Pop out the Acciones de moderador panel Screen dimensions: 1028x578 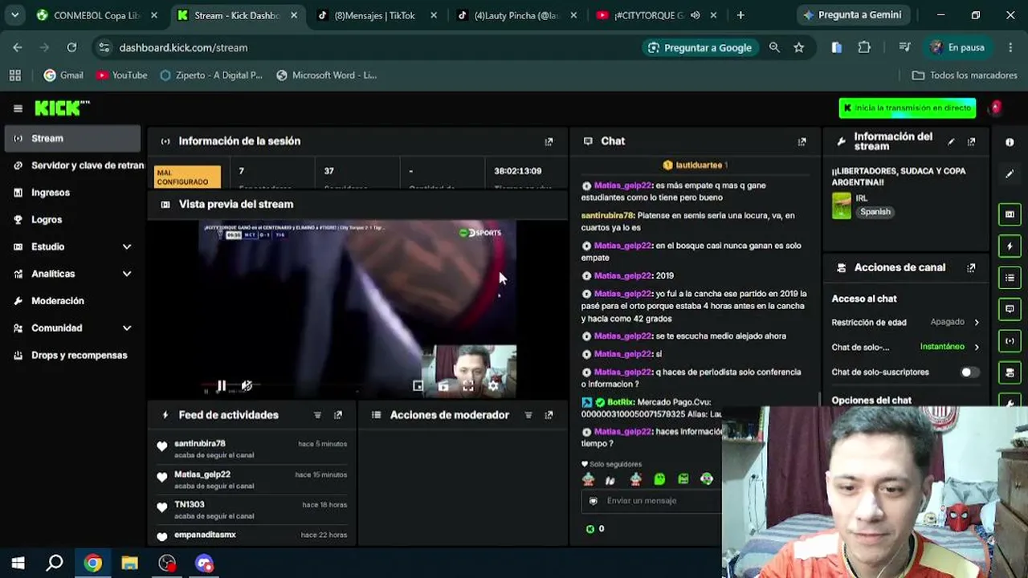549,415
